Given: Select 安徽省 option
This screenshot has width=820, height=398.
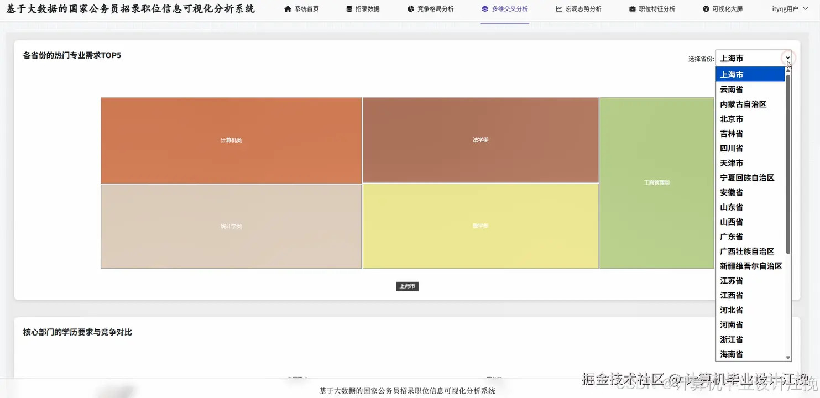Looking at the screenshot, I should tap(750, 192).
